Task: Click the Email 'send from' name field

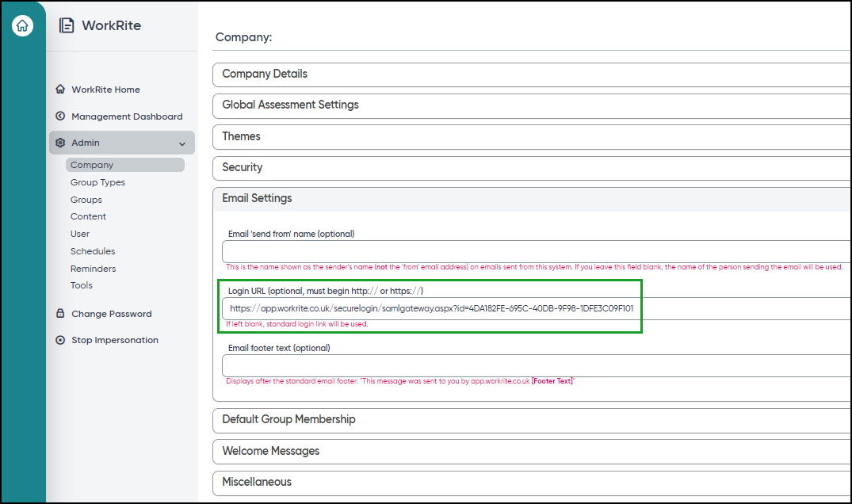Action: (x=537, y=251)
